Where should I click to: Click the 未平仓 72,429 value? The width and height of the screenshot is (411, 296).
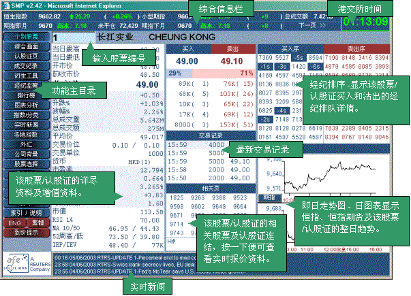point(128,26)
